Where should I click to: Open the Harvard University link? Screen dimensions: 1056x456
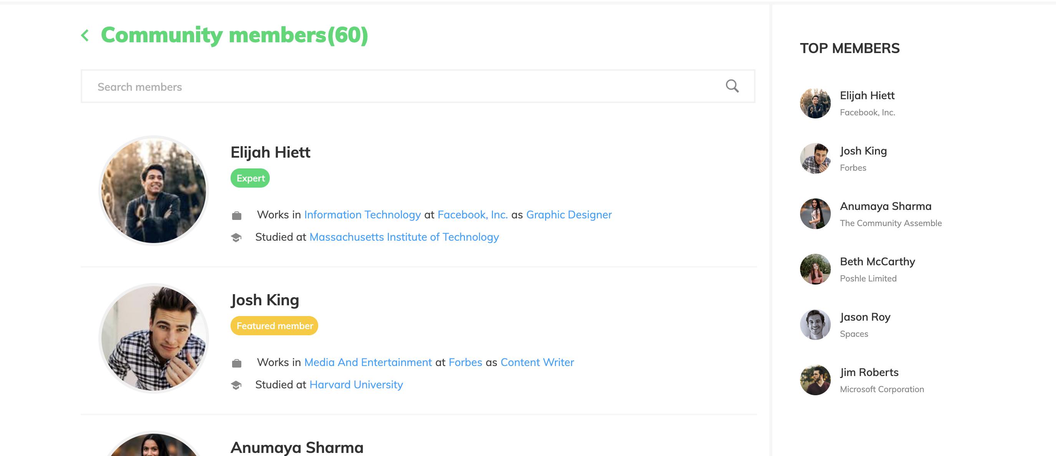tap(356, 384)
